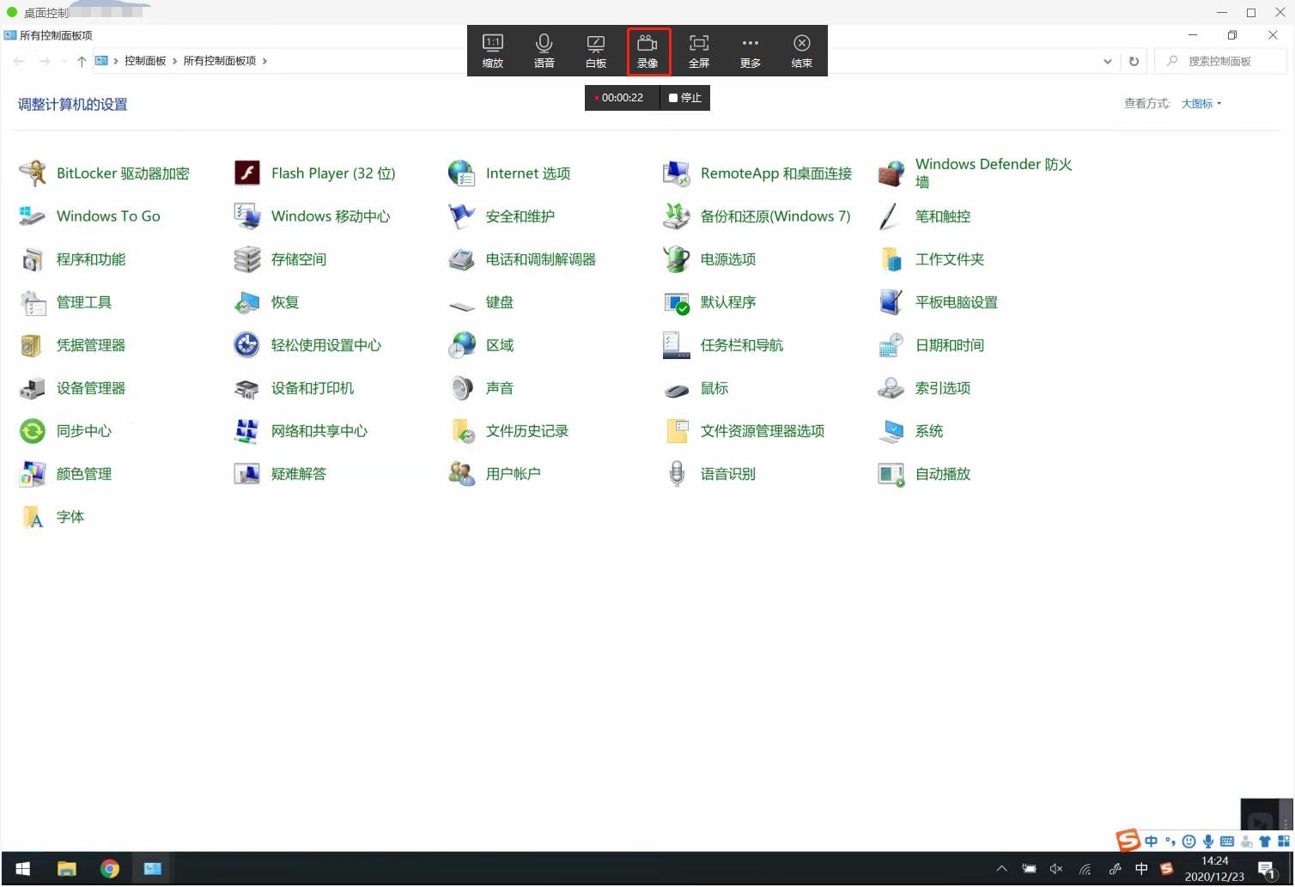Open the 设备管理器 icon
The image size is (1295, 887).
(x=33, y=388)
